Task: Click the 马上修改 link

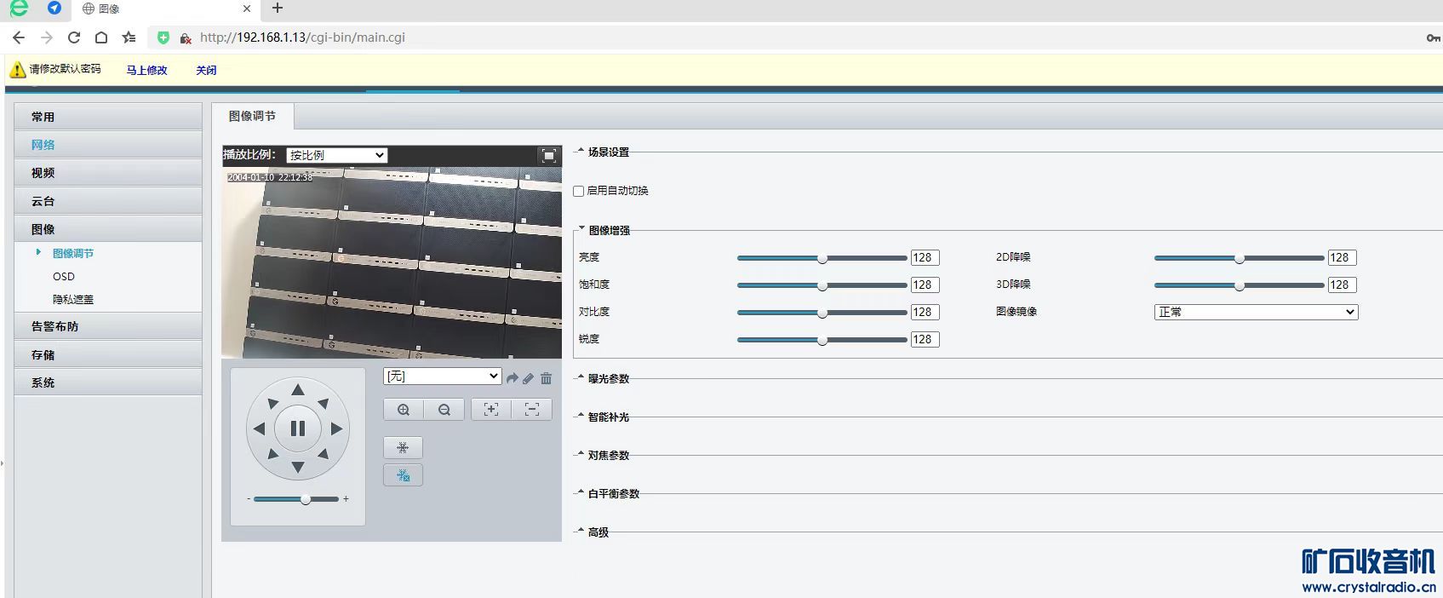Action: tap(146, 71)
